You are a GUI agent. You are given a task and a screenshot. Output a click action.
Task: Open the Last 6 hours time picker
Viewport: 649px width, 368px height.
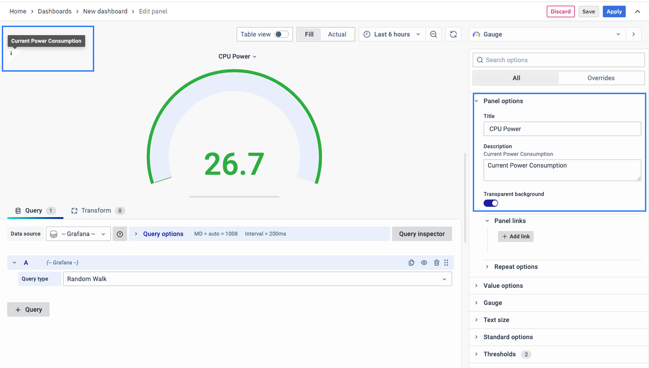pyautogui.click(x=392, y=34)
